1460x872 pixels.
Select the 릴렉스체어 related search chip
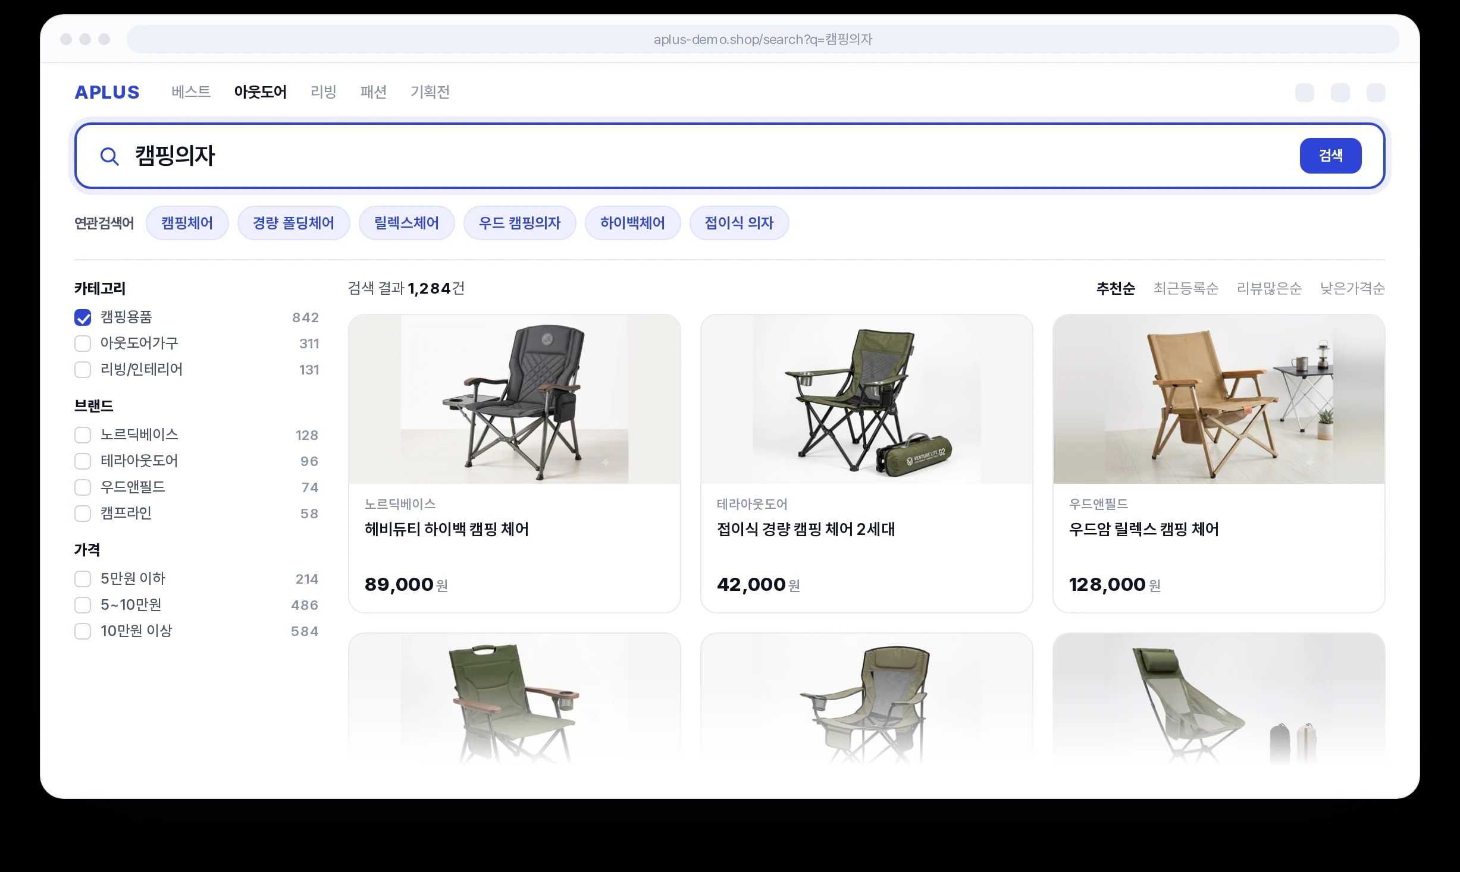(406, 223)
